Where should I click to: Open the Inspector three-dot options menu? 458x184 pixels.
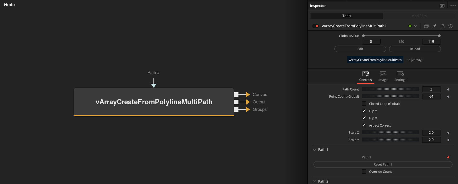(453, 6)
